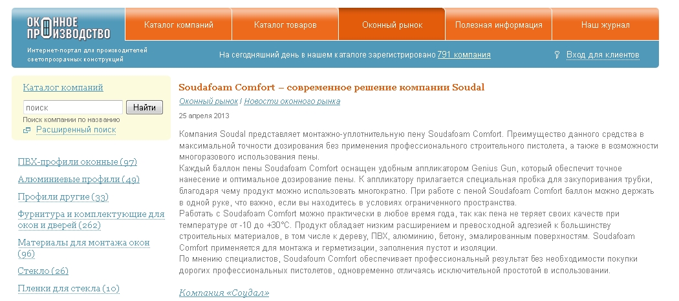
Task: Open Материалы для монтажа окон (96)
Action: click(83, 248)
